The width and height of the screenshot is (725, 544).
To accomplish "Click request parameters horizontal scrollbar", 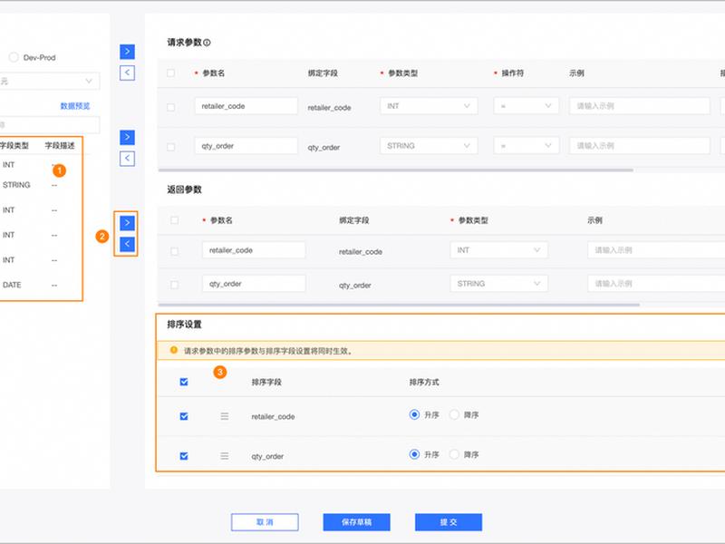I will [x=395, y=170].
